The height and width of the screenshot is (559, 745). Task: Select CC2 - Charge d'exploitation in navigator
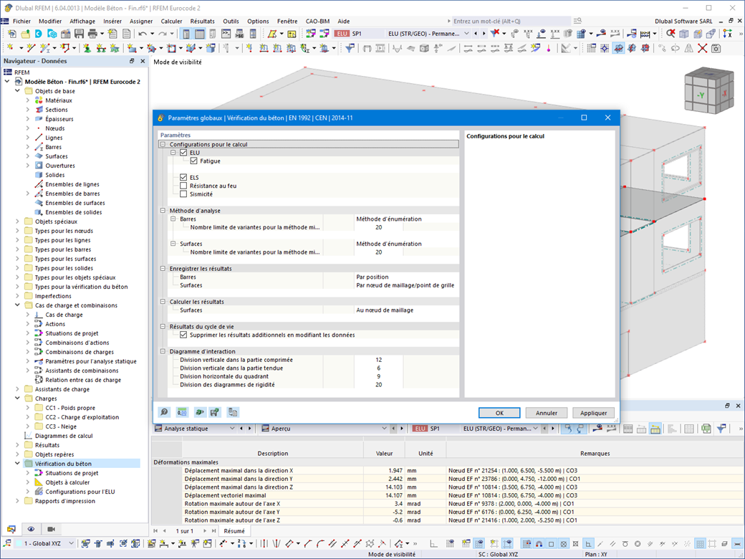point(82,417)
